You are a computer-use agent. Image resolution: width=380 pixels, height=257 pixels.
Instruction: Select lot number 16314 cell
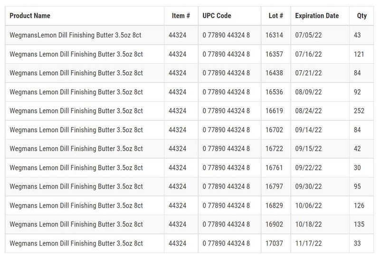click(x=274, y=35)
